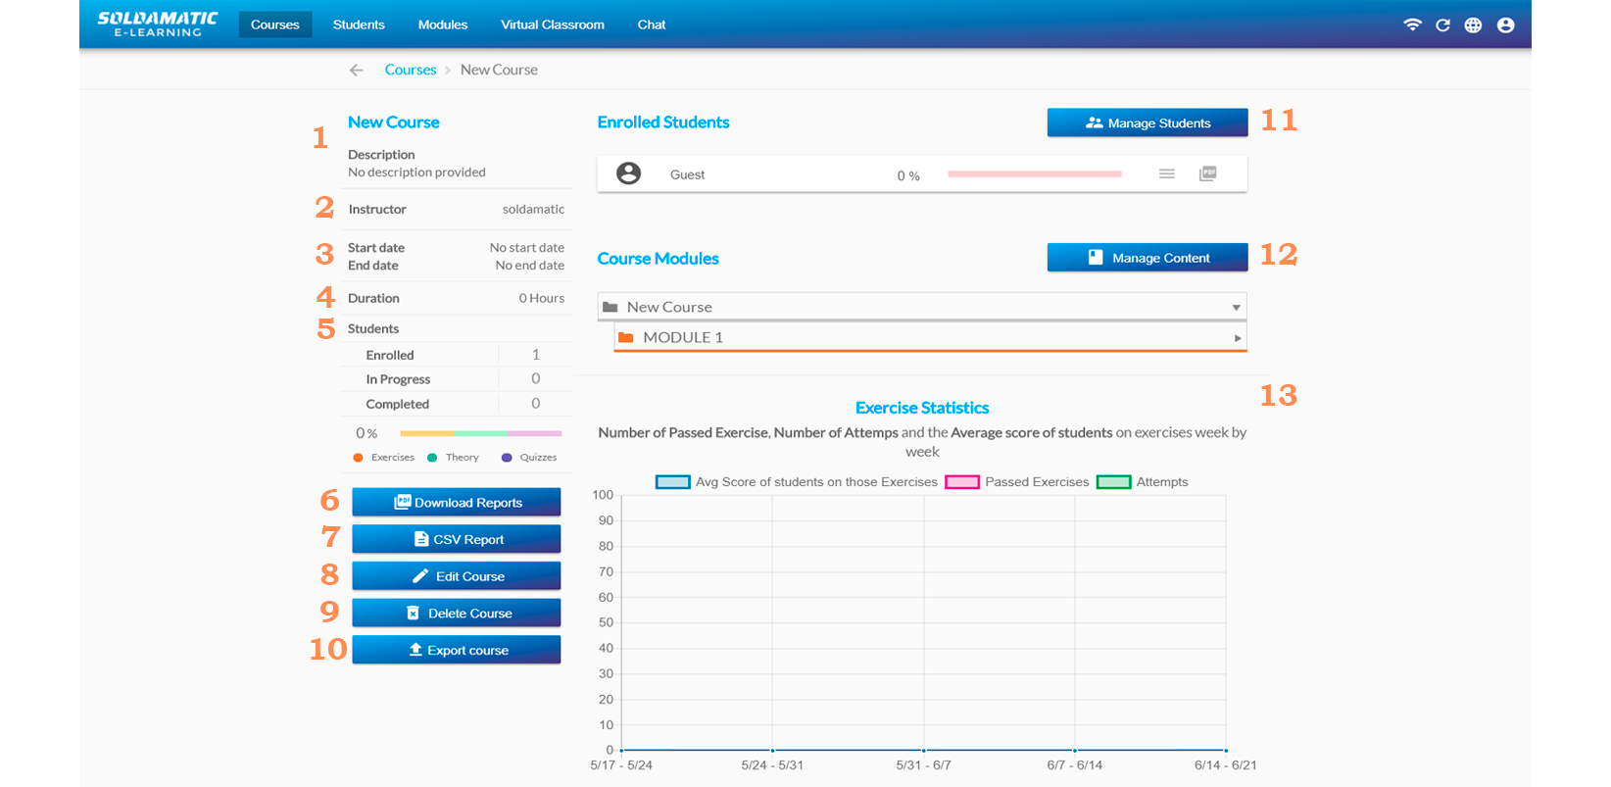Open the Students menu tab
The height and width of the screenshot is (787, 1611).
(x=359, y=25)
